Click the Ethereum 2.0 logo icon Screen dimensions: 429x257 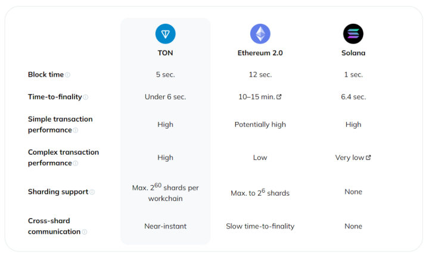tap(260, 34)
